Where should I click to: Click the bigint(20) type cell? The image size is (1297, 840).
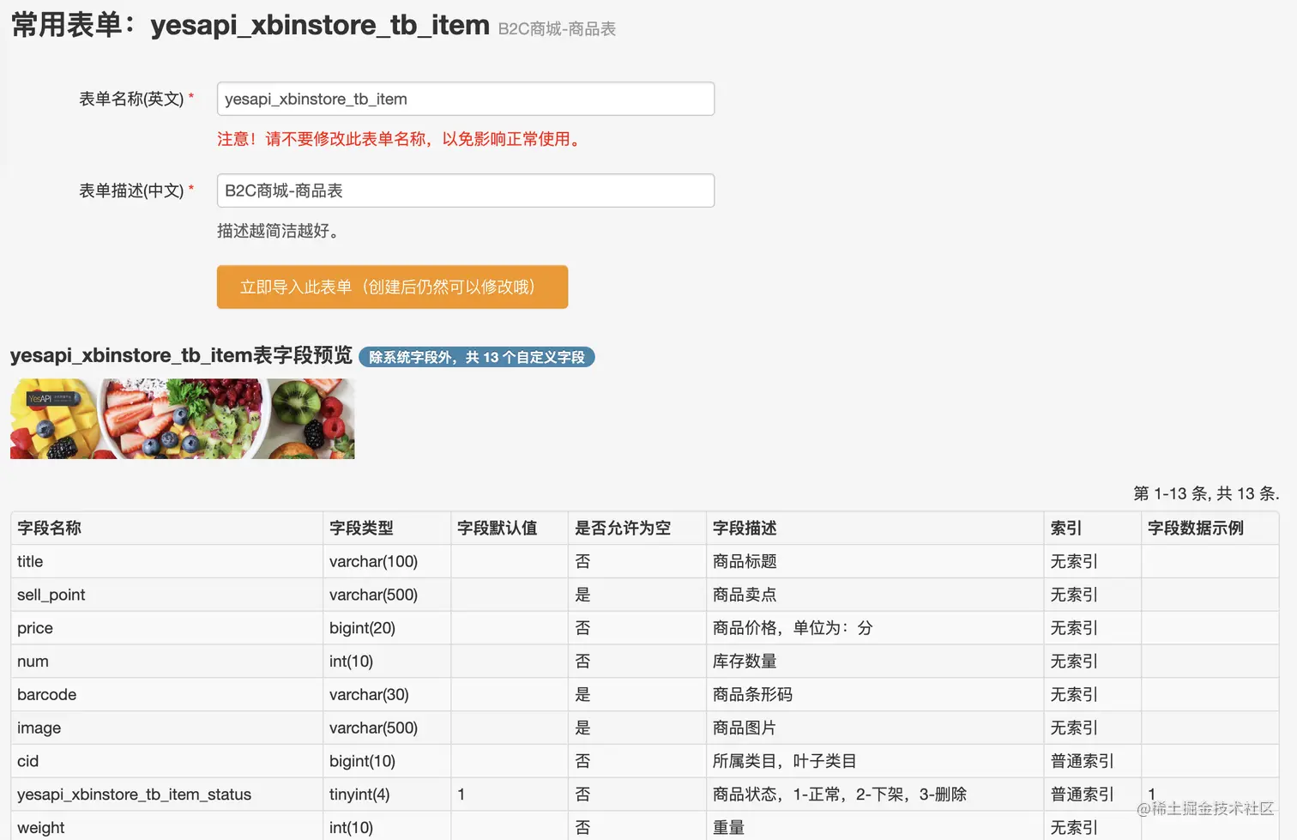coord(387,628)
